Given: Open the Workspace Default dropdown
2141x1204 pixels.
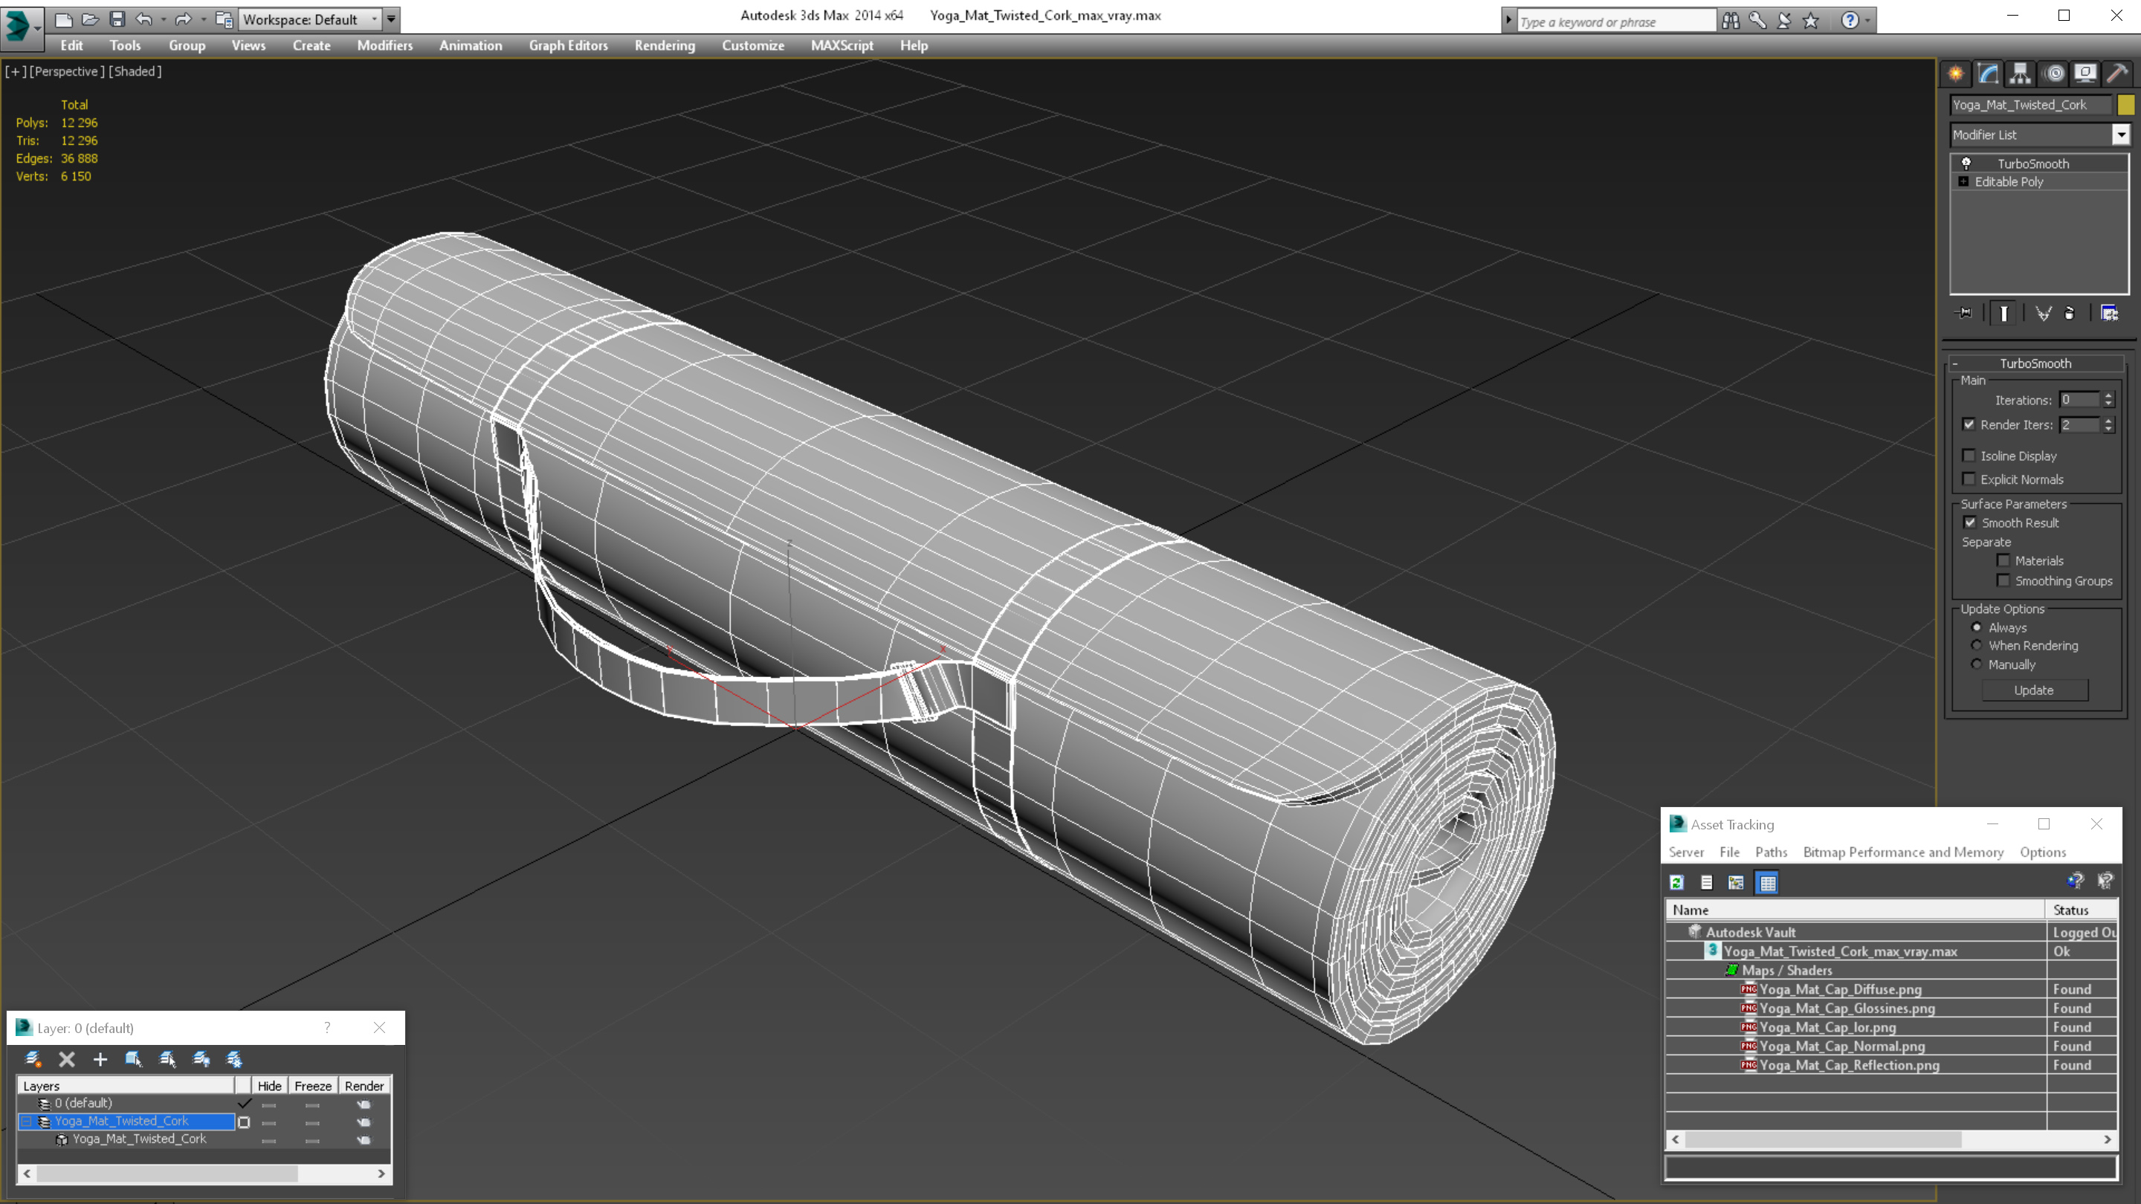Looking at the screenshot, I should coord(374,19).
